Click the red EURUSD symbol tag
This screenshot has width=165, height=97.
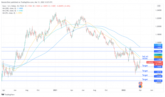click(150, 62)
